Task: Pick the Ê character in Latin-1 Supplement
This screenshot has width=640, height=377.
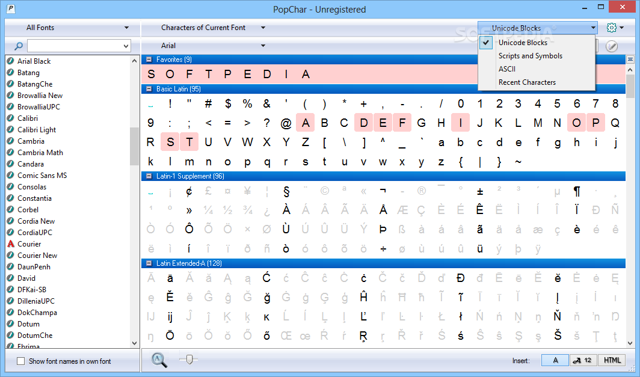Action: pyautogui.click(x=480, y=210)
